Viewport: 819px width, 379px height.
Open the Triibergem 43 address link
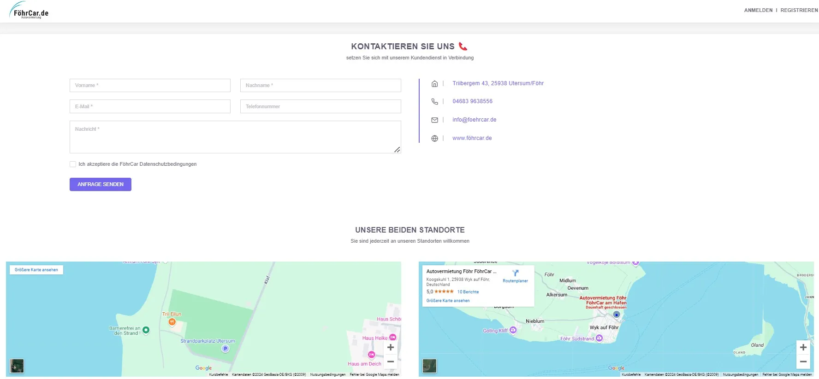pyautogui.click(x=498, y=83)
